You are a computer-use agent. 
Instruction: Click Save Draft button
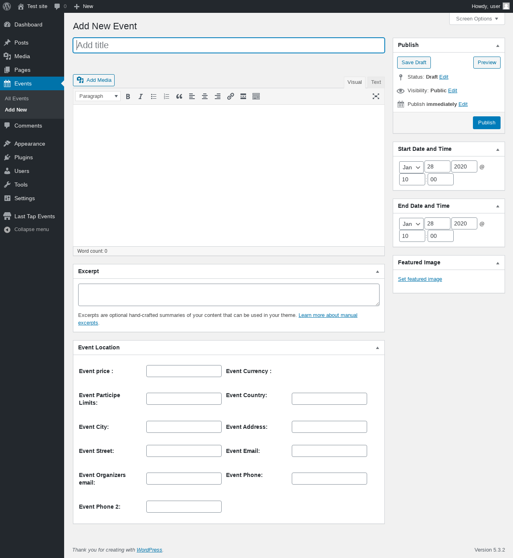point(414,63)
